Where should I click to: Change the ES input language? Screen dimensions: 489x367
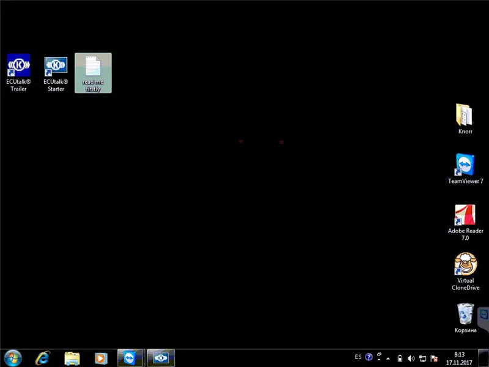(x=358, y=357)
